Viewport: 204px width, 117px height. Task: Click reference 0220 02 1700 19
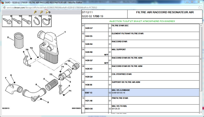[93, 16]
